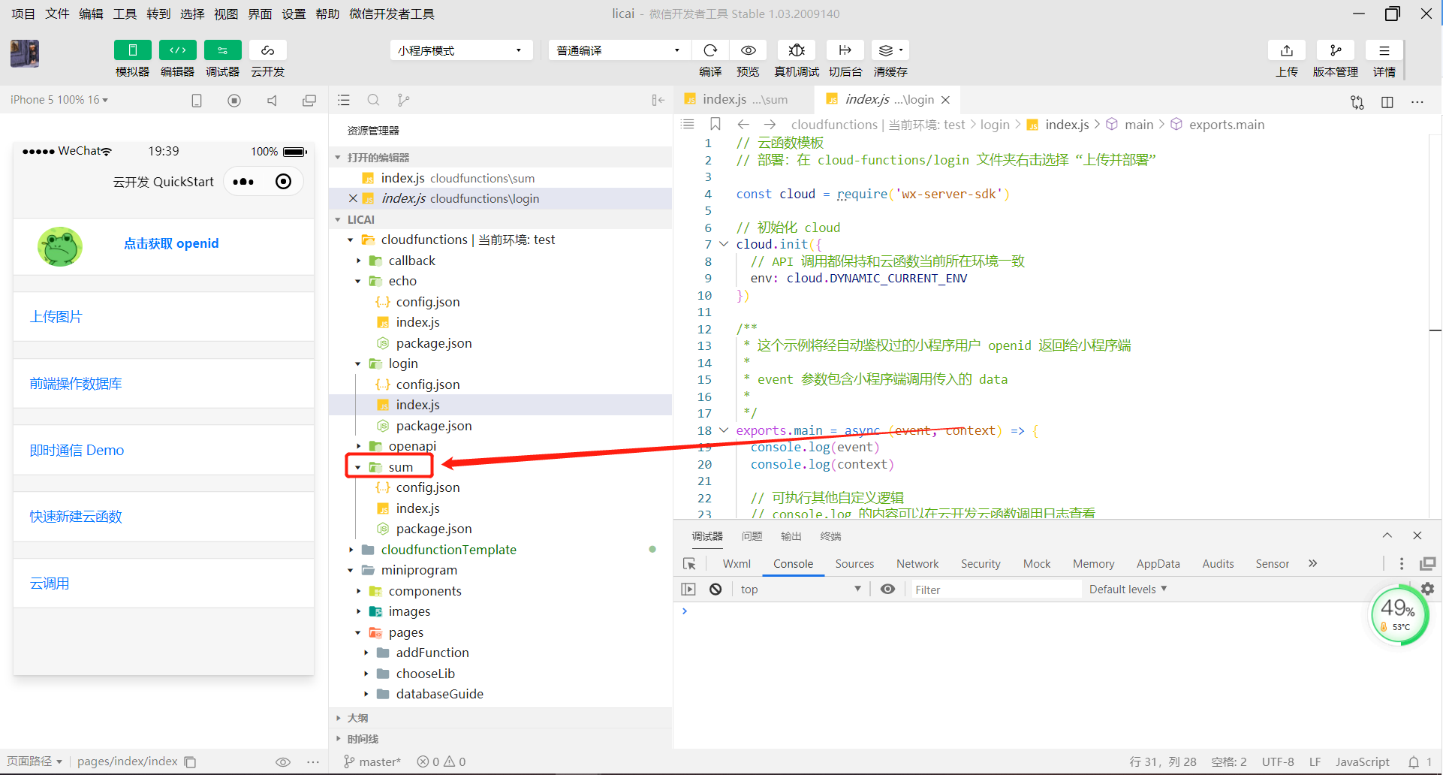Open the clear cache dropdown
Image resolution: width=1443 pixels, height=775 pixels.
click(x=890, y=50)
